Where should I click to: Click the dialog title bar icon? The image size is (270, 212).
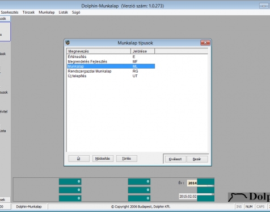coord(67,43)
